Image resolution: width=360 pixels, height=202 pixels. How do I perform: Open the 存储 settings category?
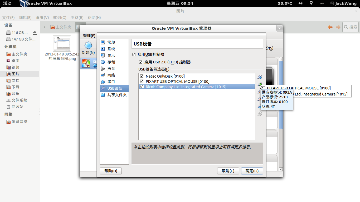pos(114,62)
